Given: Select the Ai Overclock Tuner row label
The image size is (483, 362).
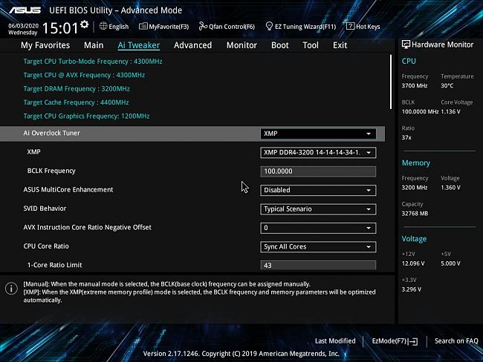Looking at the screenshot, I should 52,134.
